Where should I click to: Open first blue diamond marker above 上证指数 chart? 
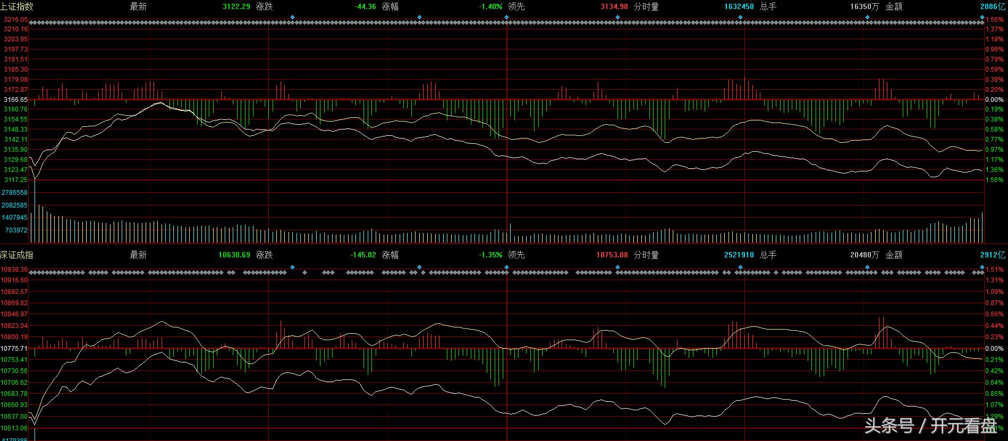tap(292, 18)
